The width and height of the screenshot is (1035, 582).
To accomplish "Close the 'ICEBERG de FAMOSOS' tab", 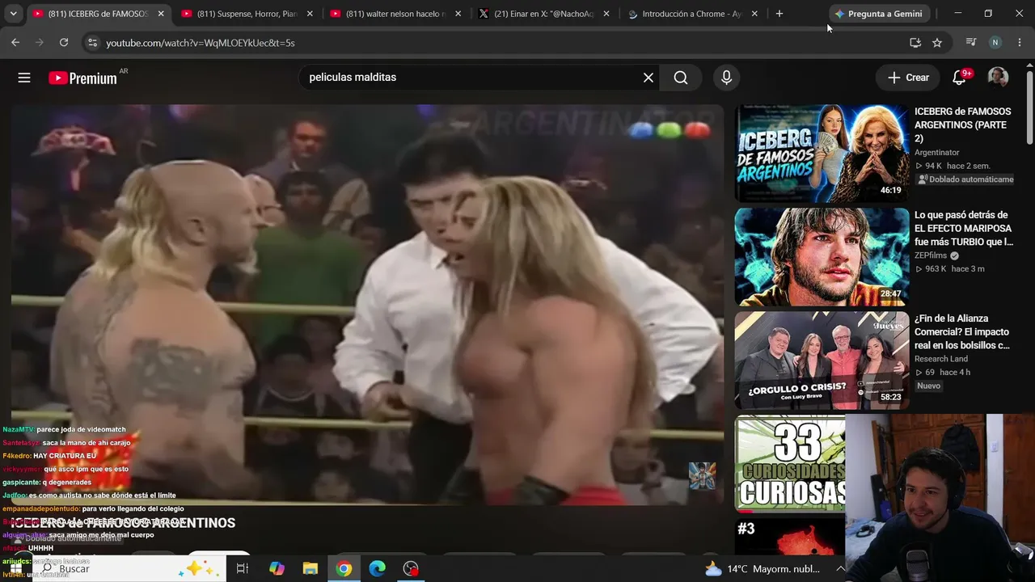I will pyautogui.click(x=161, y=14).
